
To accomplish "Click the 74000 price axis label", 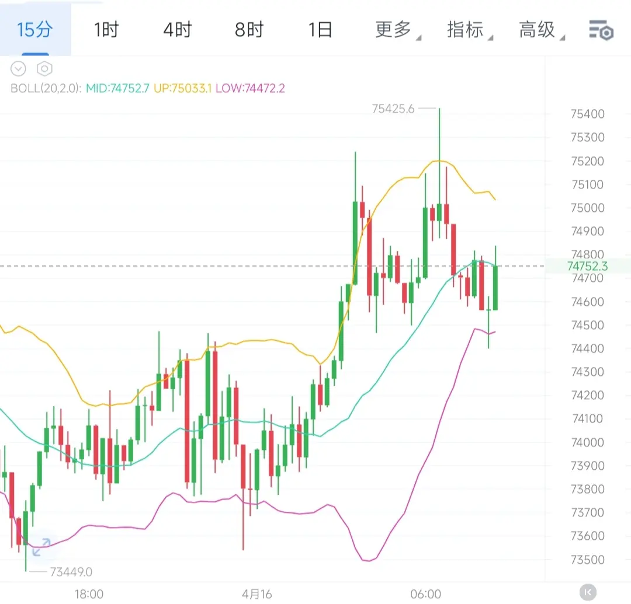I will tap(588, 442).
